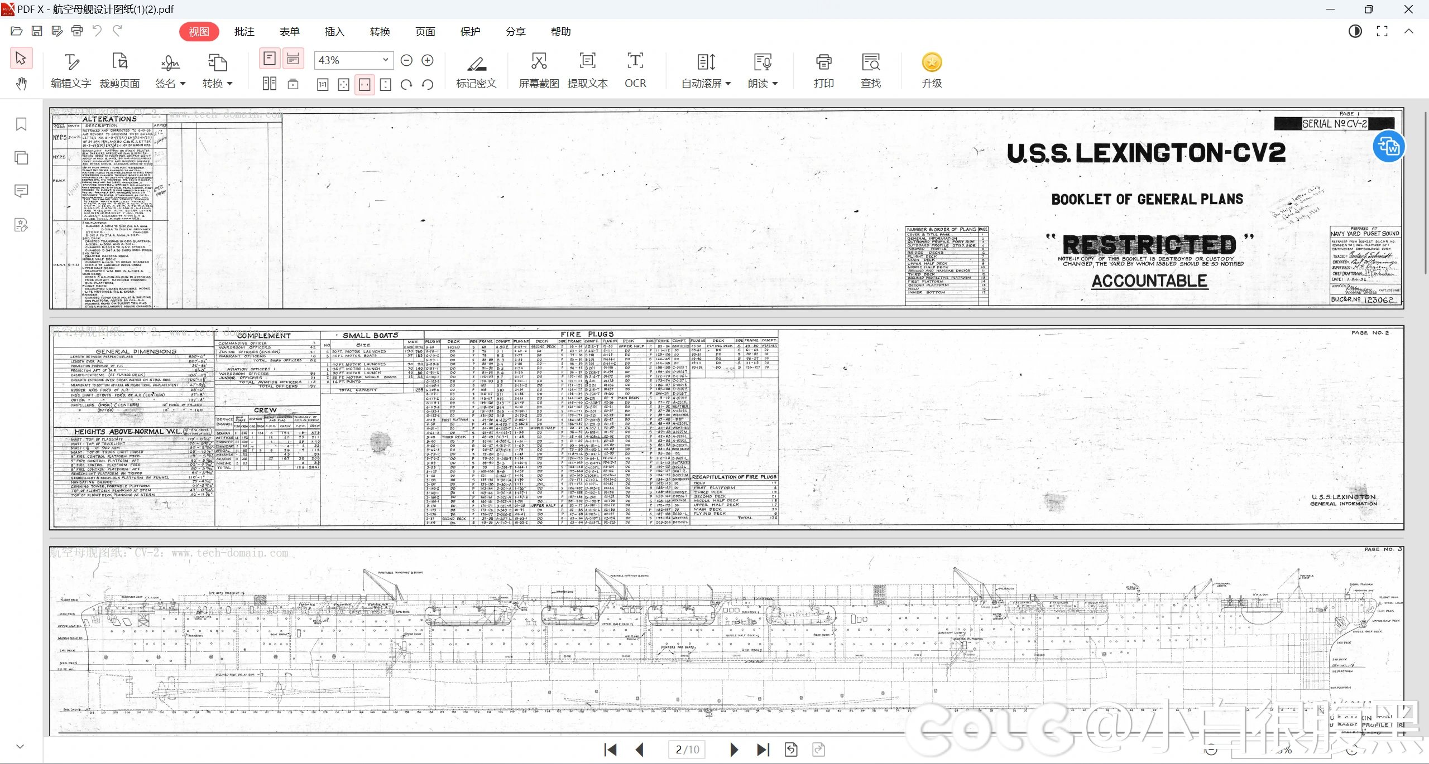The height and width of the screenshot is (764, 1429).
Task: Open the Page (页面) tab
Action: point(425,32)
